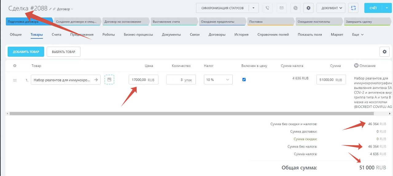Click the arrow icon inside product name field
393x176 pixels.
click(96, 80)
